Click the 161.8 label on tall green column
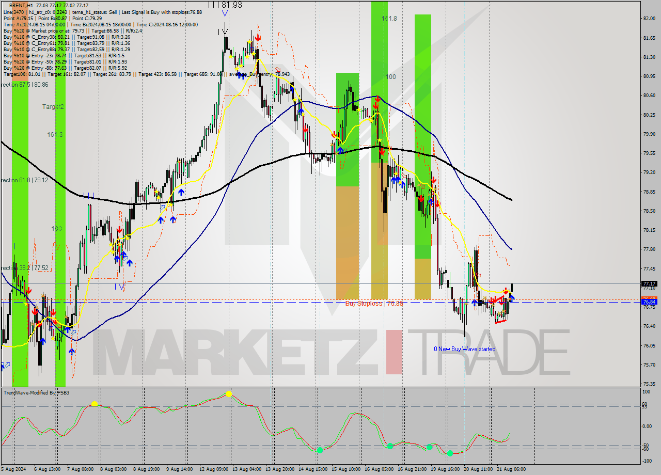Viewport: 661px width, 475px height. 389,19
